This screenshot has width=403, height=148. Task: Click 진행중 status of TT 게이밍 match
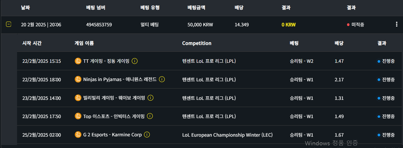click(x=386, y=61)
